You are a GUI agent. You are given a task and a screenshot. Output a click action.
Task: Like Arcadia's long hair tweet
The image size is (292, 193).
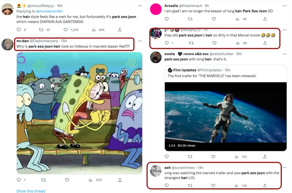coord(214,19)
